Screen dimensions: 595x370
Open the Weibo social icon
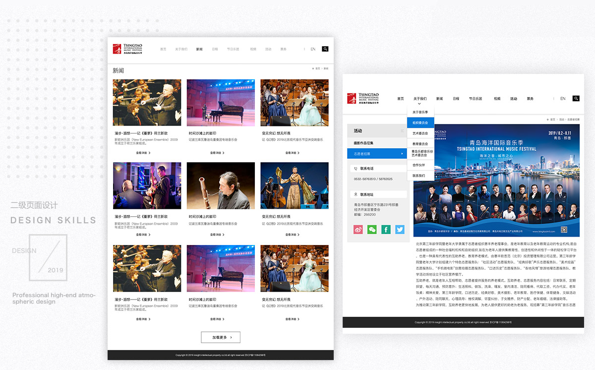click(358, 230)
